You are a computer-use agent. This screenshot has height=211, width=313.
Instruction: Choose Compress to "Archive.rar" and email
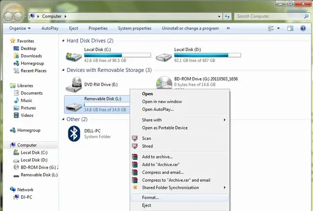pyautogui.click(x=179, y=180)
